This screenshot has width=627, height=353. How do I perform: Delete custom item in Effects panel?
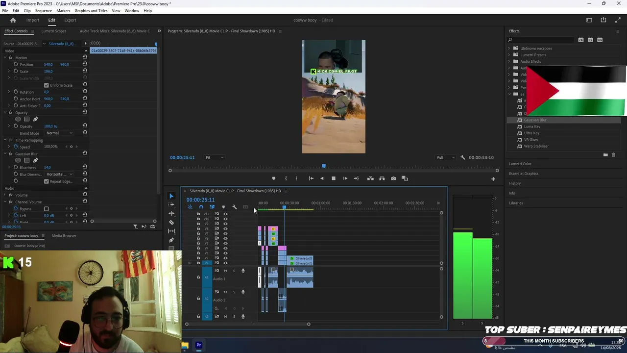click(613, 155)
